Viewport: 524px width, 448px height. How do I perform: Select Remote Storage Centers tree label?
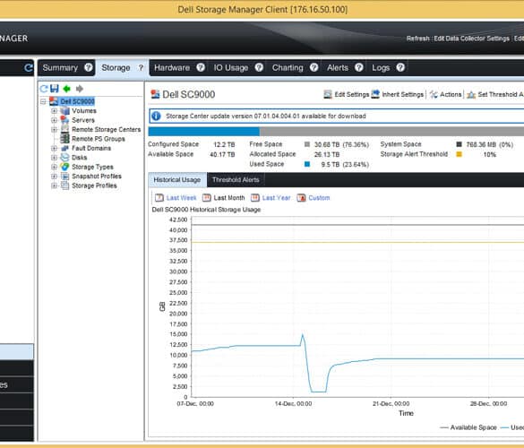pos(107,129)
